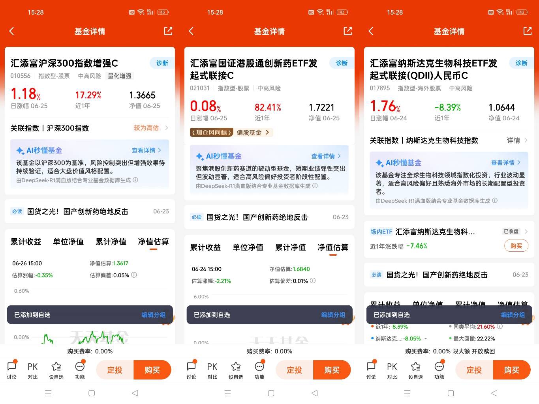Select 净值估算 tab in 沪深300 panel

point(153,241)
